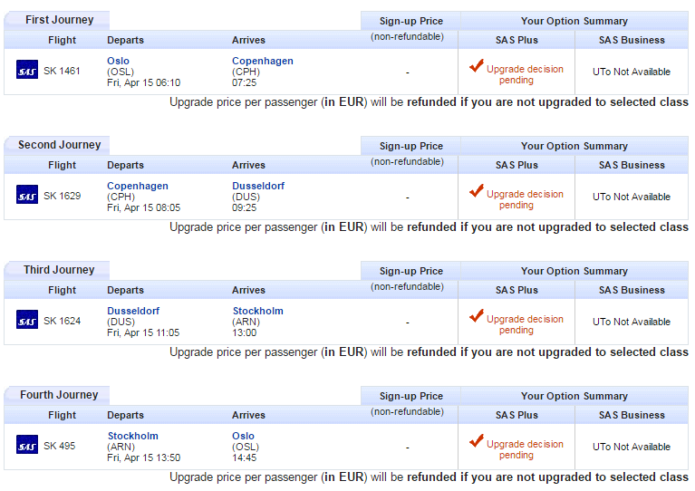Screen dimensions: 695x491
Task: Open the Oslo departure link in First Journey
Action: coord(118,61)
